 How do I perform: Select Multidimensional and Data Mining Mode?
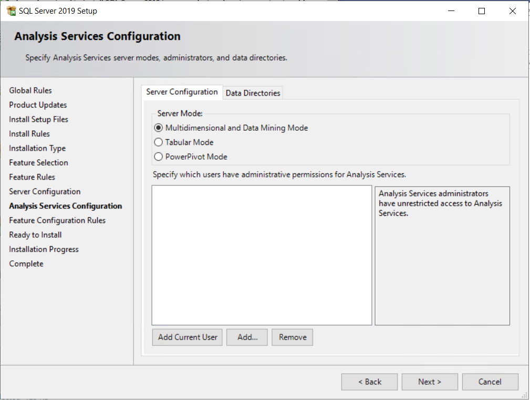pyautogui.click(x=158, y=128)
